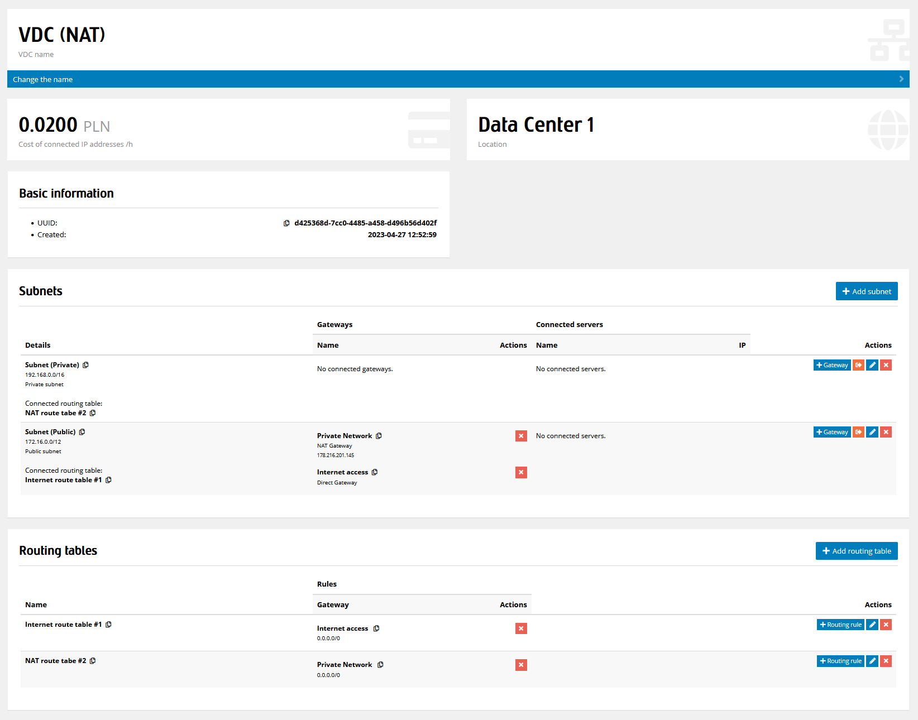Select the 172.16.0.0/12 subnet address
This screenshot has width=918, height=720.
point(43,442)
